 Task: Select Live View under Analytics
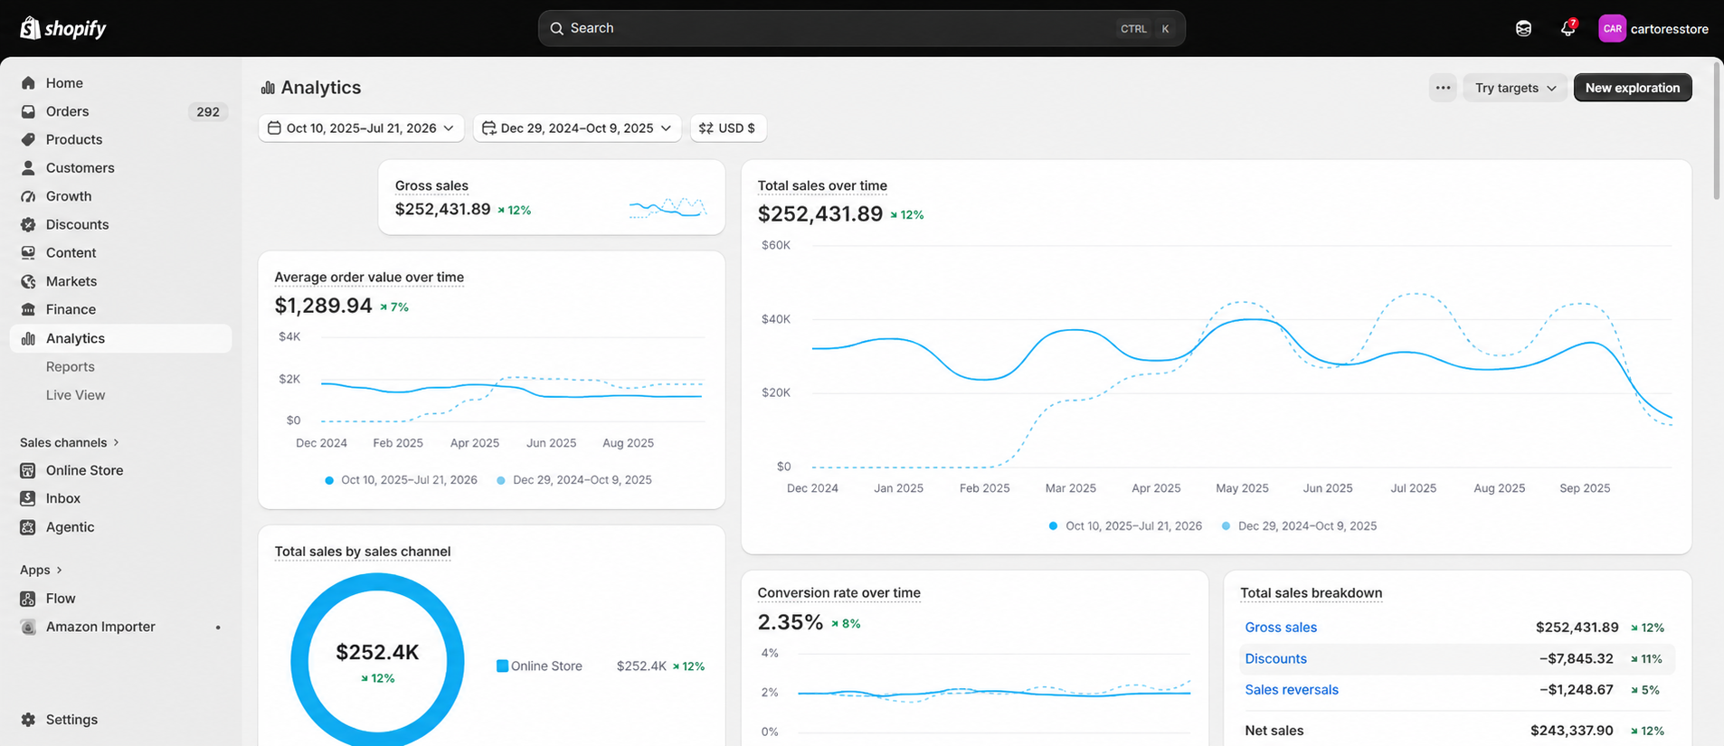pyautogui.click(x=75, y=395)
